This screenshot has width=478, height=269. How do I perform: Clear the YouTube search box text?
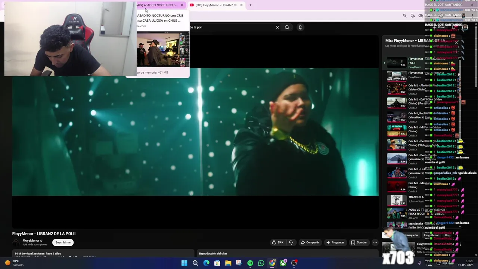tap(277, 27)
